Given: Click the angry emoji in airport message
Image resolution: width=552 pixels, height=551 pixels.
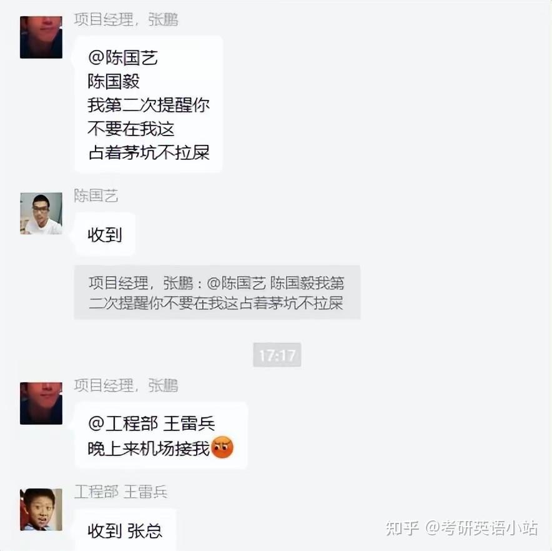Looking at the screenshot, I should [222, 447].
